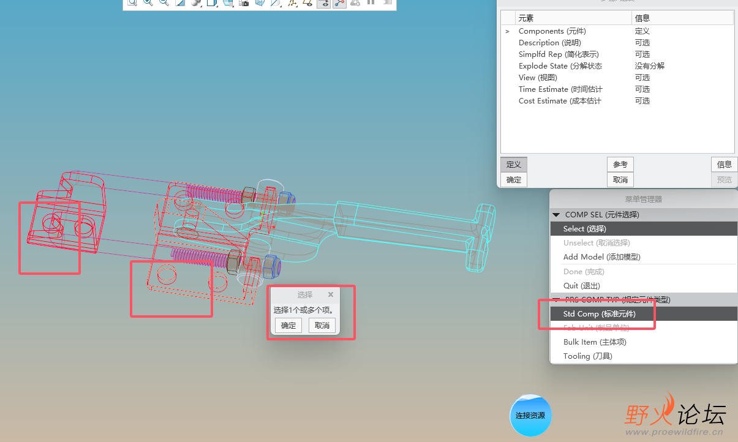Choose Std Comp (标准元件)
This screenshot has width=738, height=442.
pos(643,313)
